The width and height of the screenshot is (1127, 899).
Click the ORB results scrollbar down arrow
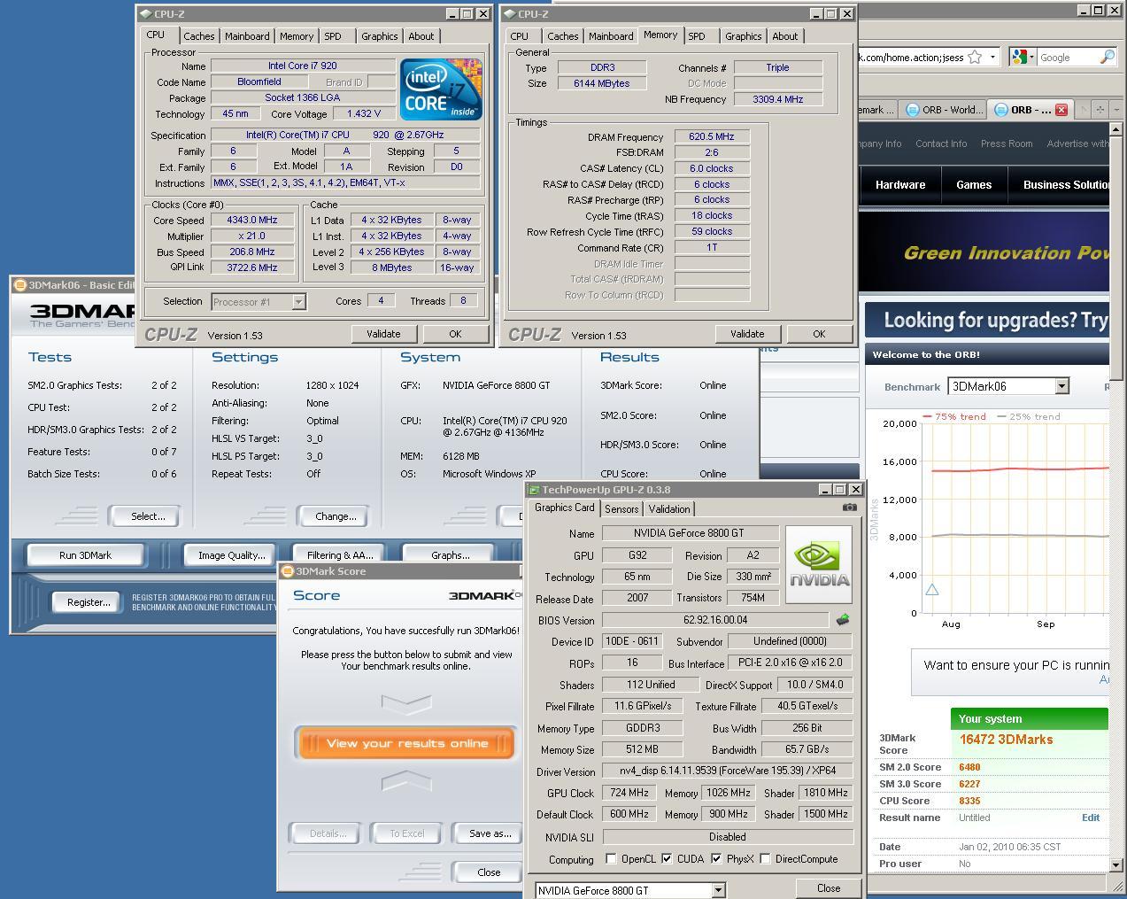pyautogui.click(x=1115, y=864)
